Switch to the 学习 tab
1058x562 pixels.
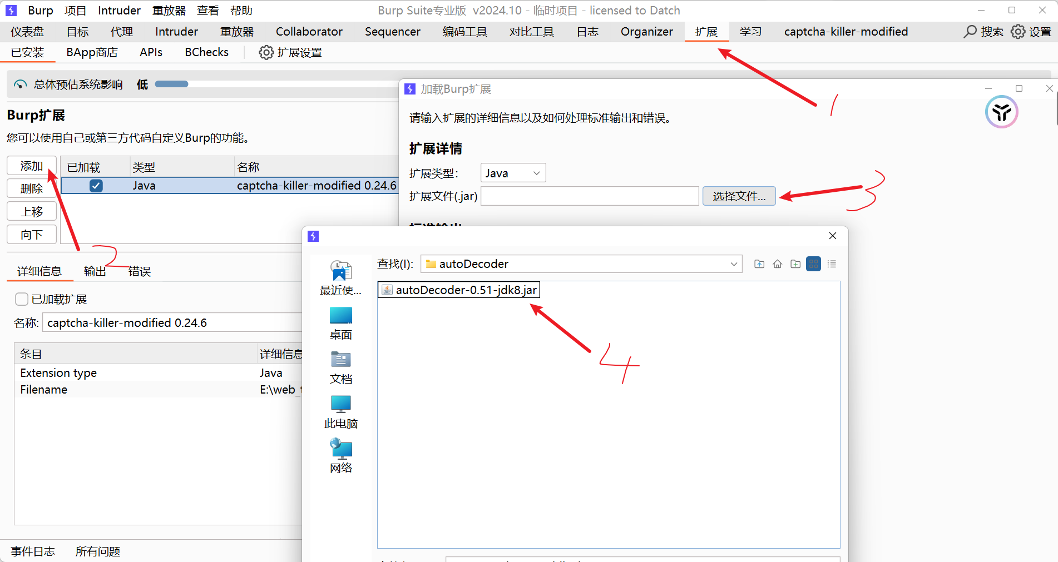[x=750, y=32]
